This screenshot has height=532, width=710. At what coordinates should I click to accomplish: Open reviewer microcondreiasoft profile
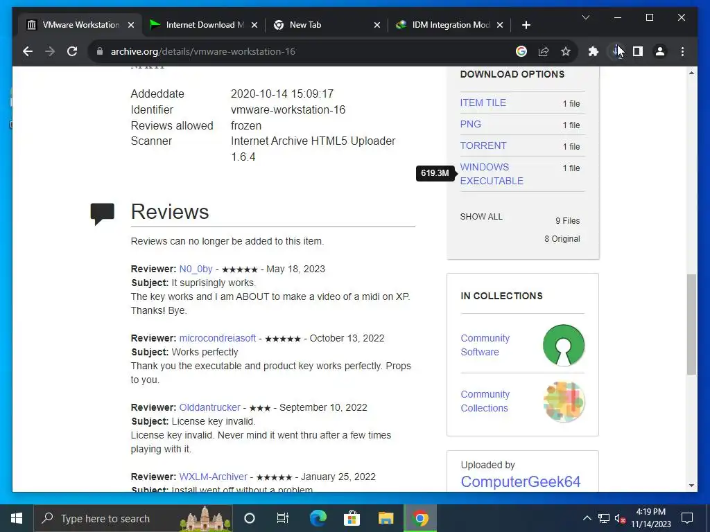tap(217, 338)
